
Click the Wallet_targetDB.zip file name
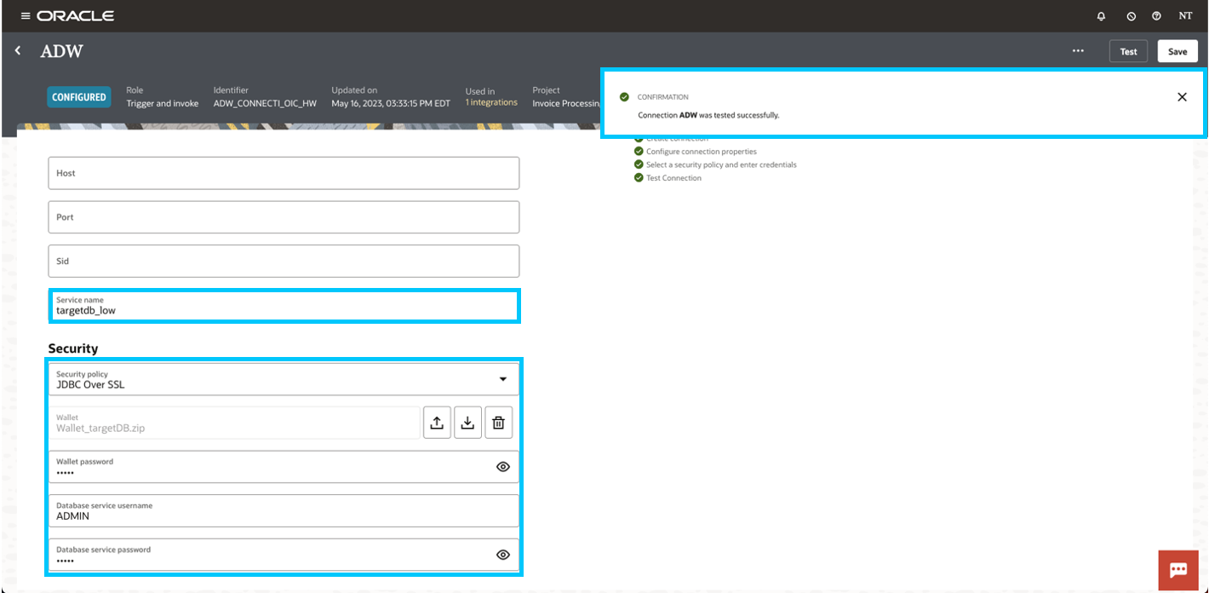coord(100,428)
